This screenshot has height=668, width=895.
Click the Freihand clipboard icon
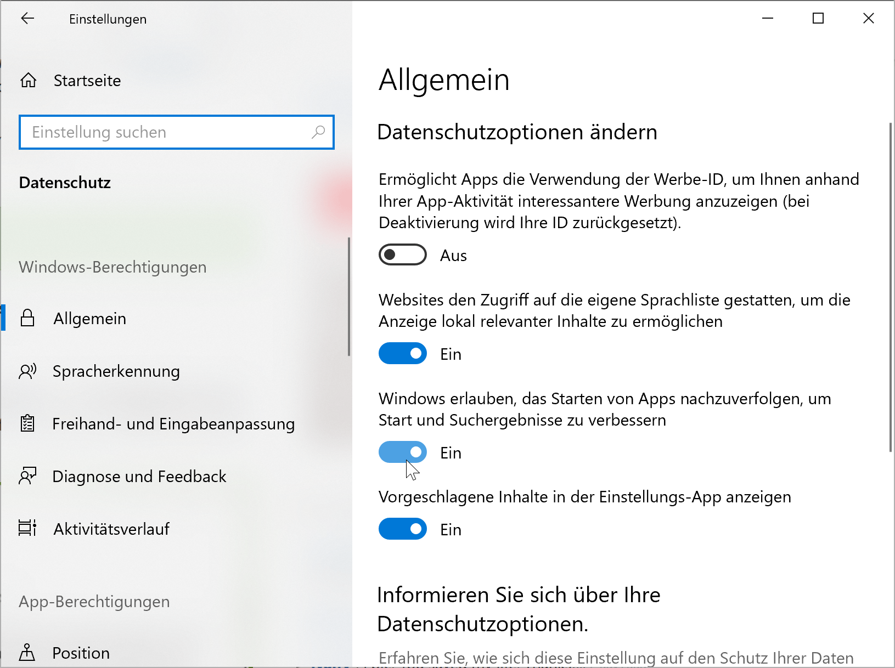click(27, 424)
